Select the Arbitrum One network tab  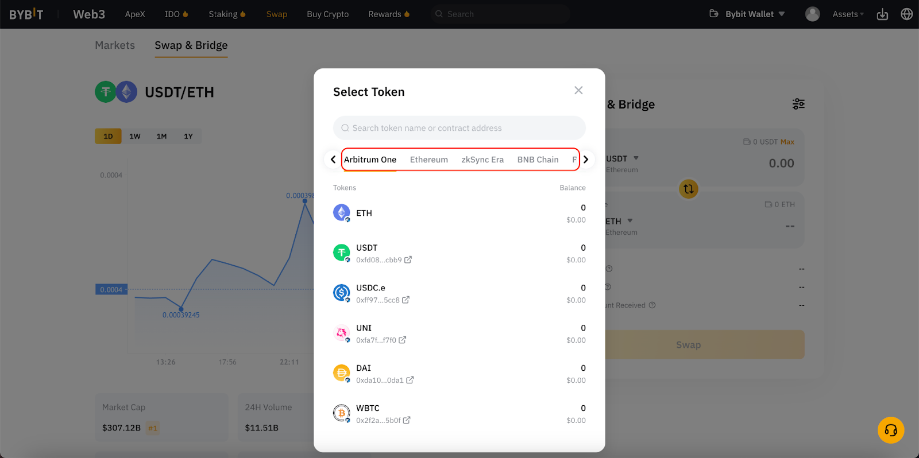[x=370, y=160]
